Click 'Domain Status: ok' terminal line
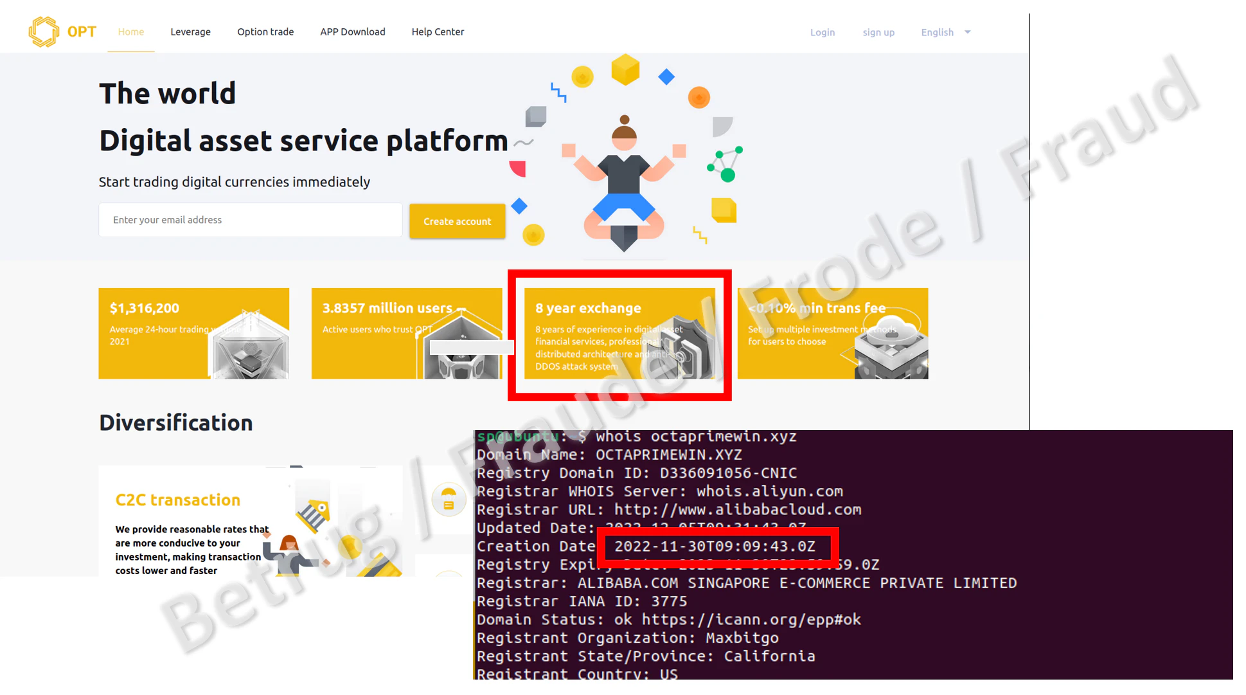 point(669,620)
